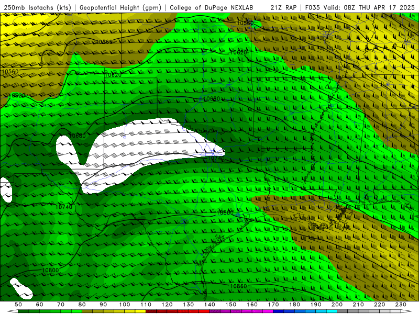Click the "160" value on the color scale

252,305
